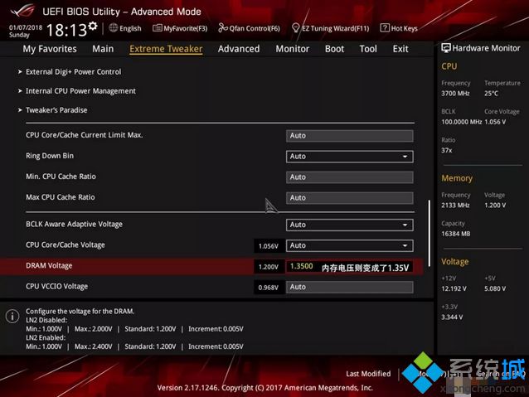Click the CPU ratio 37x value

(447, 151)
